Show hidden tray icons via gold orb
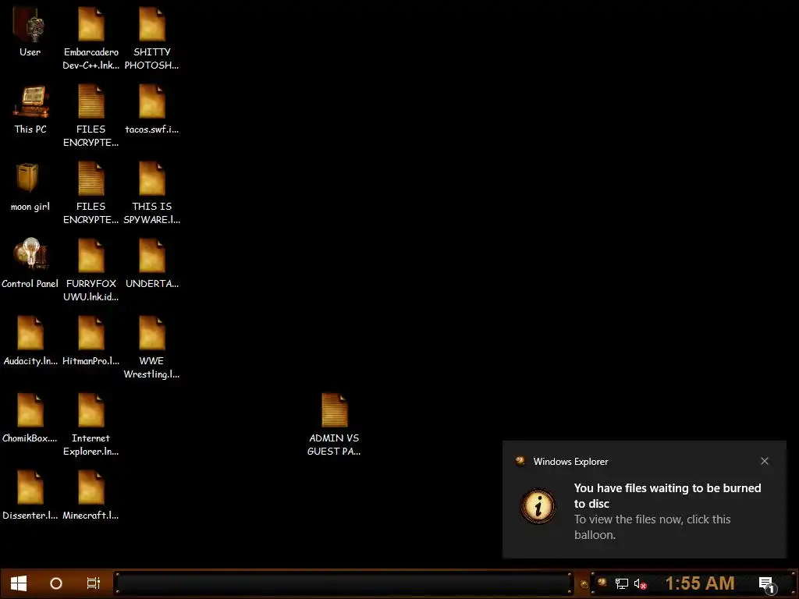 [x=584, y=584]
